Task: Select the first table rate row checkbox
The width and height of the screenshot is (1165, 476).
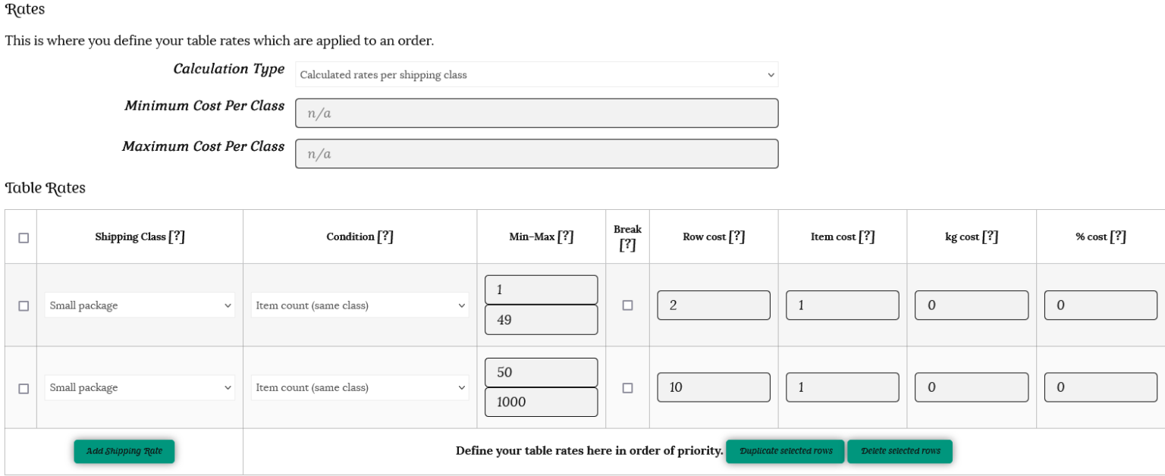Action: click(x=24, y=305)
